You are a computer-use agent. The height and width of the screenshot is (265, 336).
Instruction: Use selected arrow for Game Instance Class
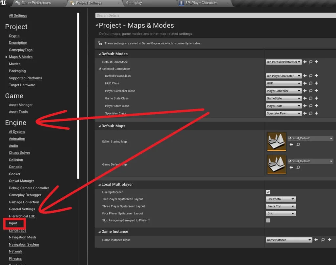(316, 240)
